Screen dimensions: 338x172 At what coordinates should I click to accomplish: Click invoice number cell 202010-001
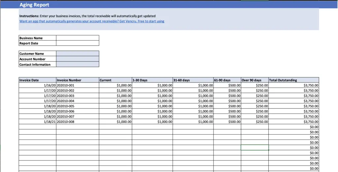[78, 85]
